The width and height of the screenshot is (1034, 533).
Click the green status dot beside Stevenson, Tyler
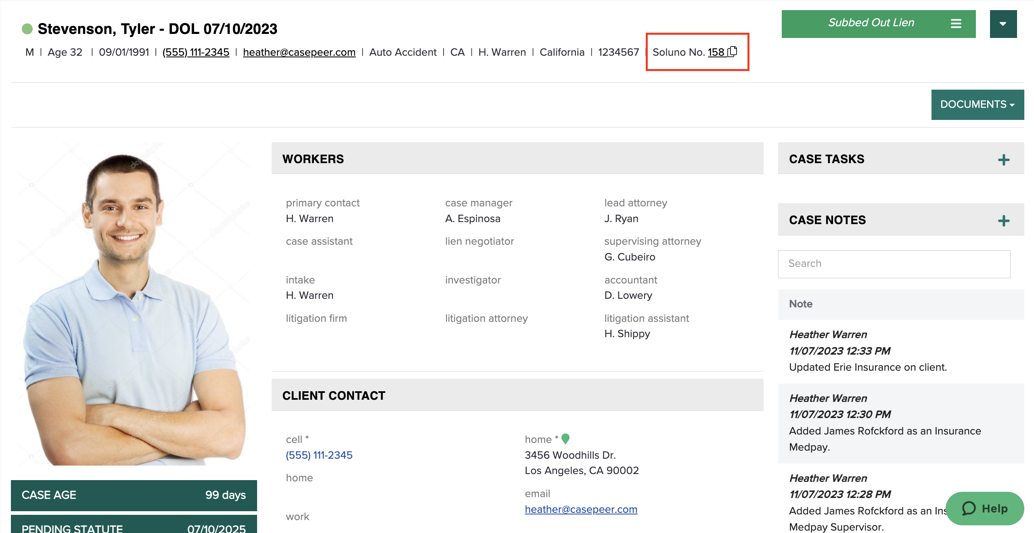point(27,29)
